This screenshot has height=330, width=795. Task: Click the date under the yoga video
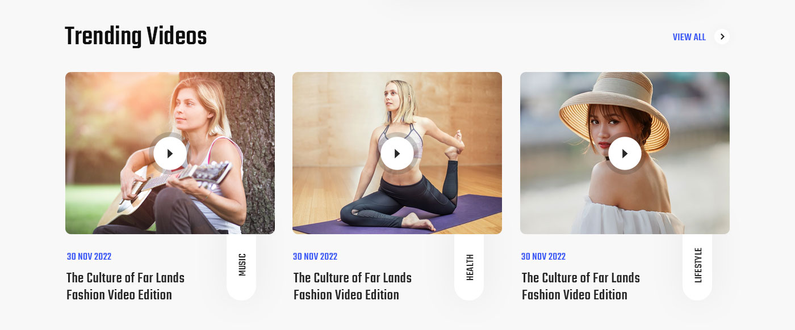315,257
